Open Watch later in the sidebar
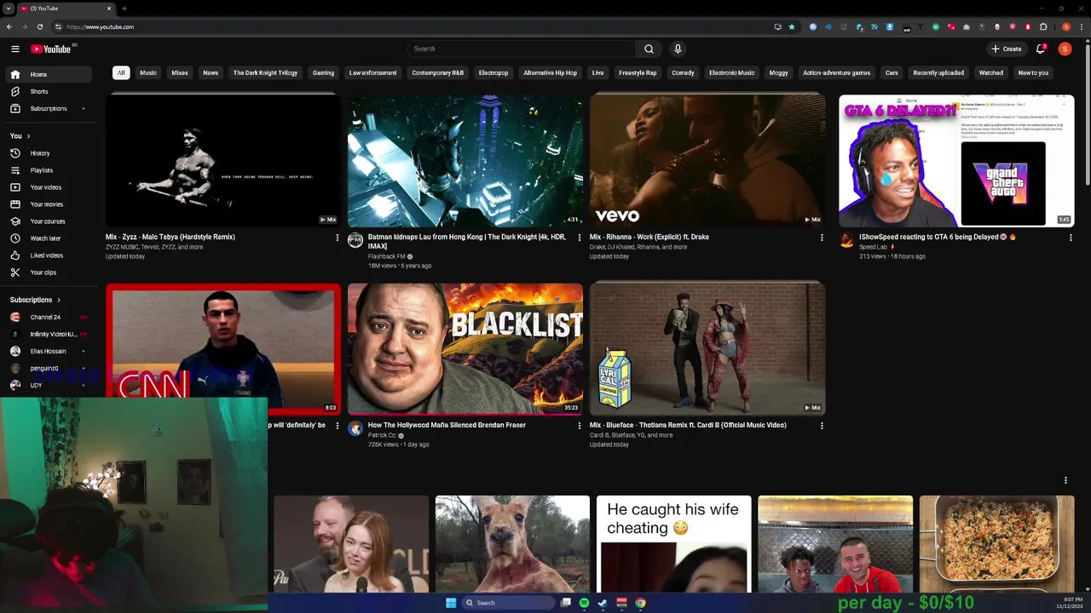 [x=48, y=238]
